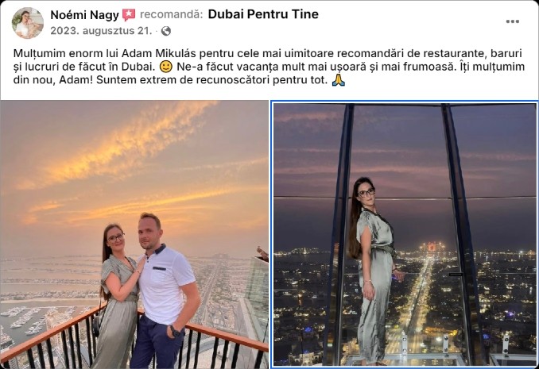Open the sunset couple photo
The image size is (539, 369).
click(134, 234)
